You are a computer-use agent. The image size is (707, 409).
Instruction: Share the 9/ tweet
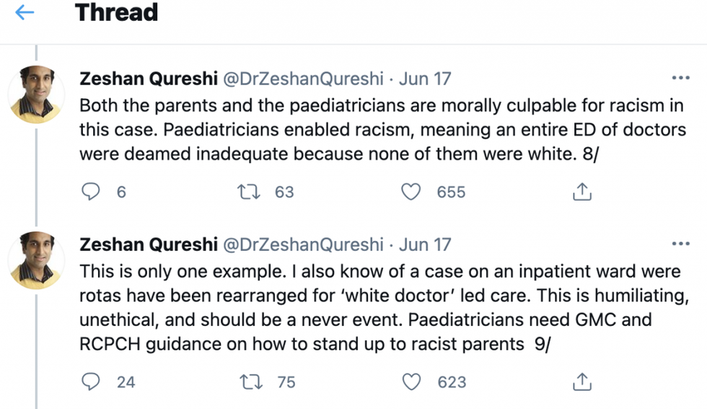click(x=581, y=382)
